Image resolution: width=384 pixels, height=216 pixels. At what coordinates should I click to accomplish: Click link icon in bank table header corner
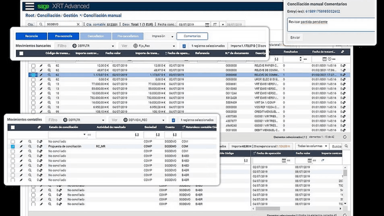(342, 52)
